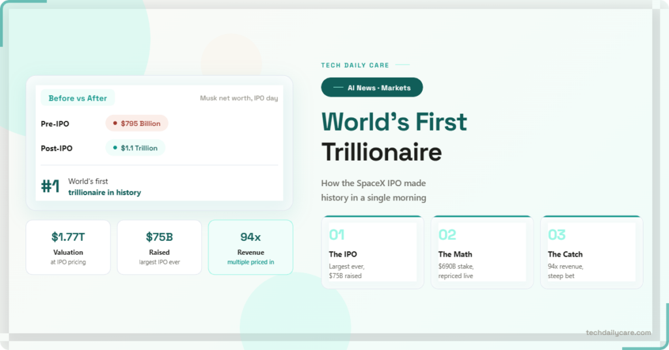The width and height of the screenshot is (669, 350).
Task: Click the World's First Trillionaire headline
Action: pos(394,137)
